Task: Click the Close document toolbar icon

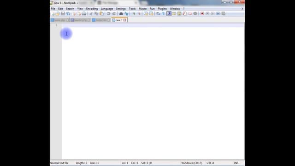Action: [x=74, y=13]
